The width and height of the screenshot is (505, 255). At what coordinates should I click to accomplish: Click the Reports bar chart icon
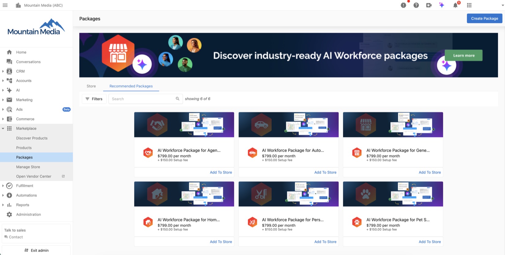point(9,205)
